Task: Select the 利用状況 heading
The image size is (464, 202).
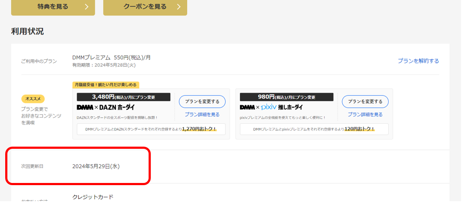Action: (28, 32)
